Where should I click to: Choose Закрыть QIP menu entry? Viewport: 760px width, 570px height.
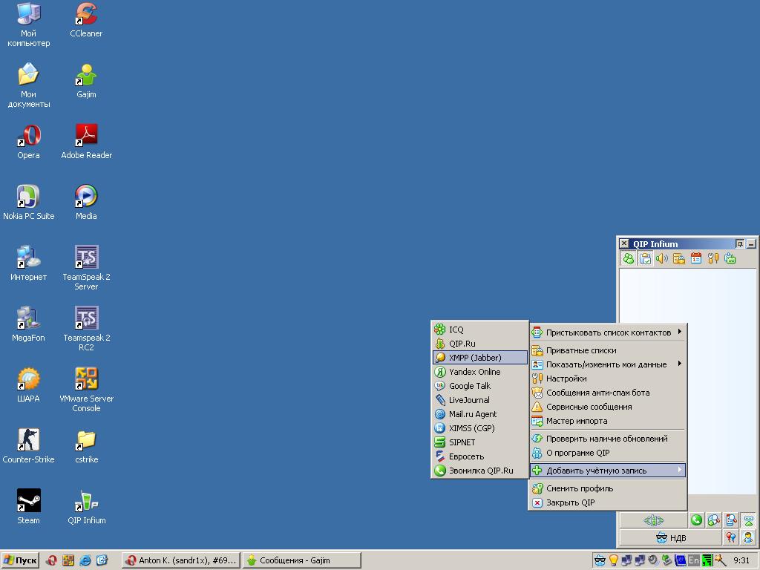tap(607, 502)
